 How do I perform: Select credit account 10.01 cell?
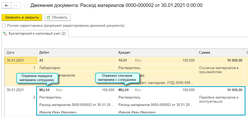pos(122,61)
